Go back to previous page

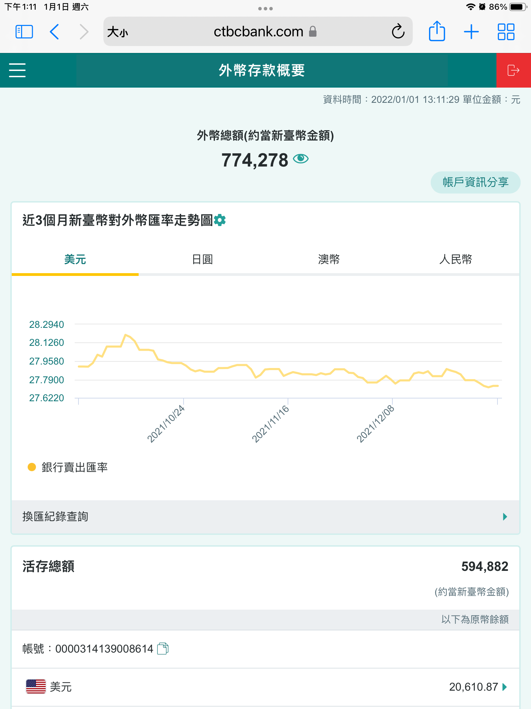[55, 32]
